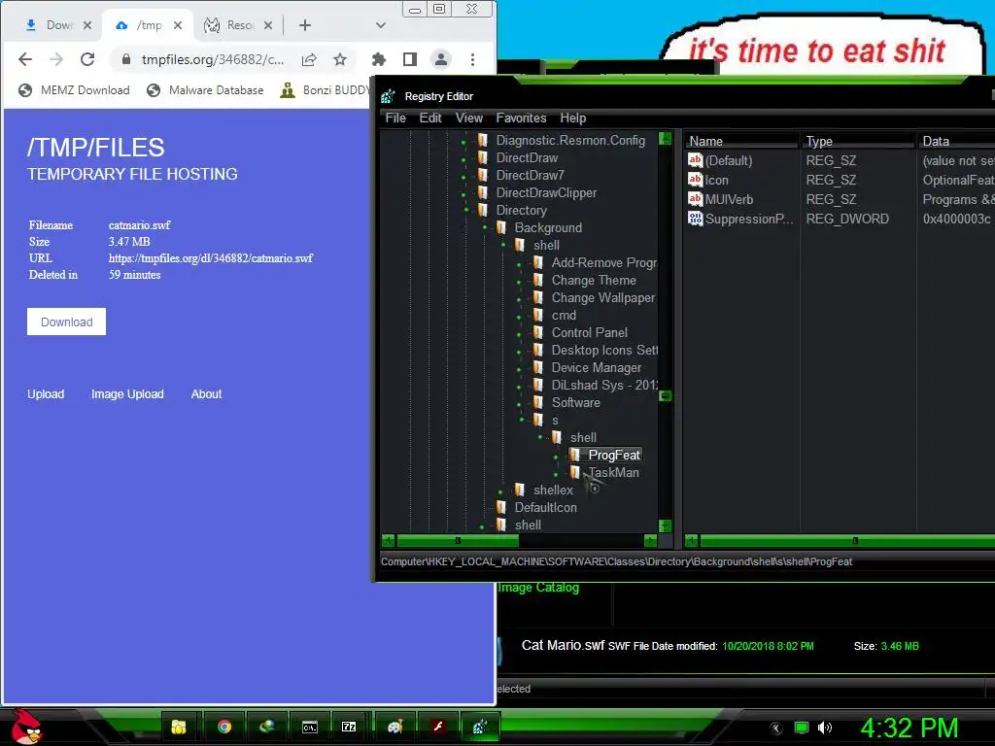
Task: Close the Downloads tab
Action: tap(87, 25)
